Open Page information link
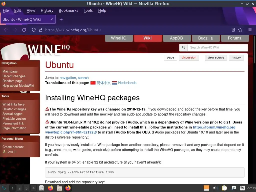The width and height of the screenshot is (256, 192). (14, 128)
